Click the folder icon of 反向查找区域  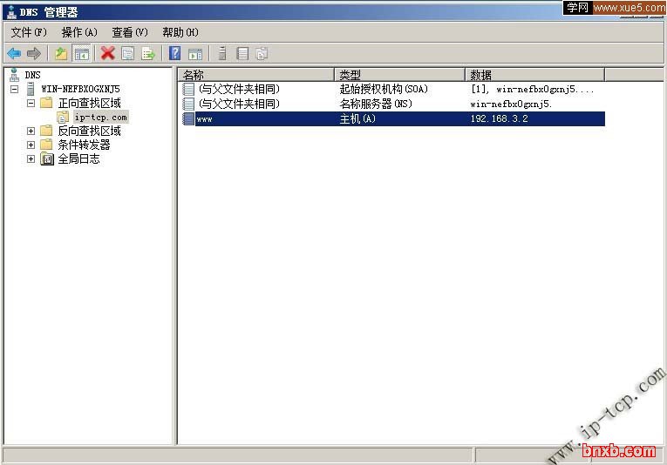[x=46, y=131]
